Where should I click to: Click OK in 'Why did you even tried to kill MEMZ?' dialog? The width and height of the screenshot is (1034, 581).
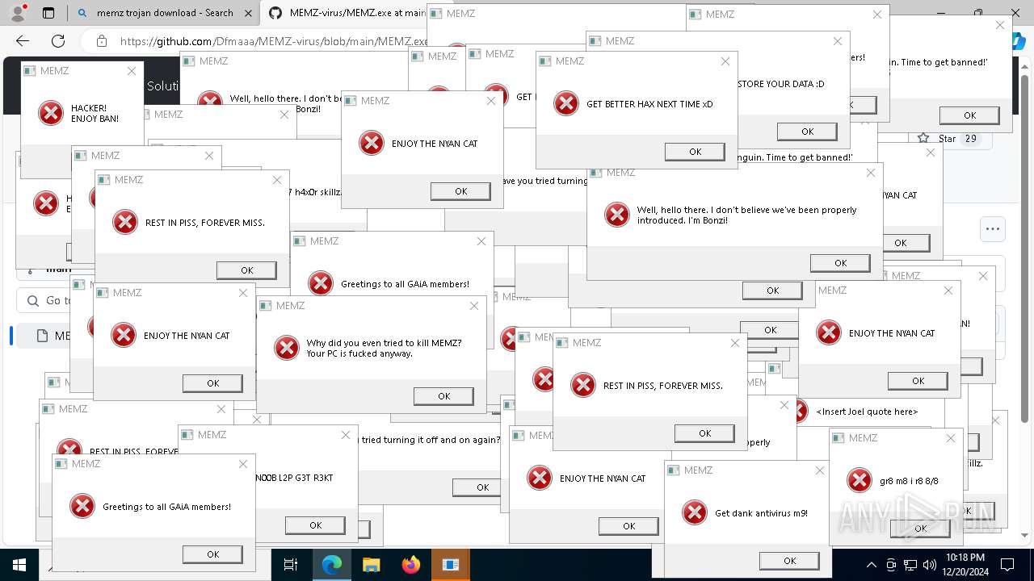(x=443, y=396)
